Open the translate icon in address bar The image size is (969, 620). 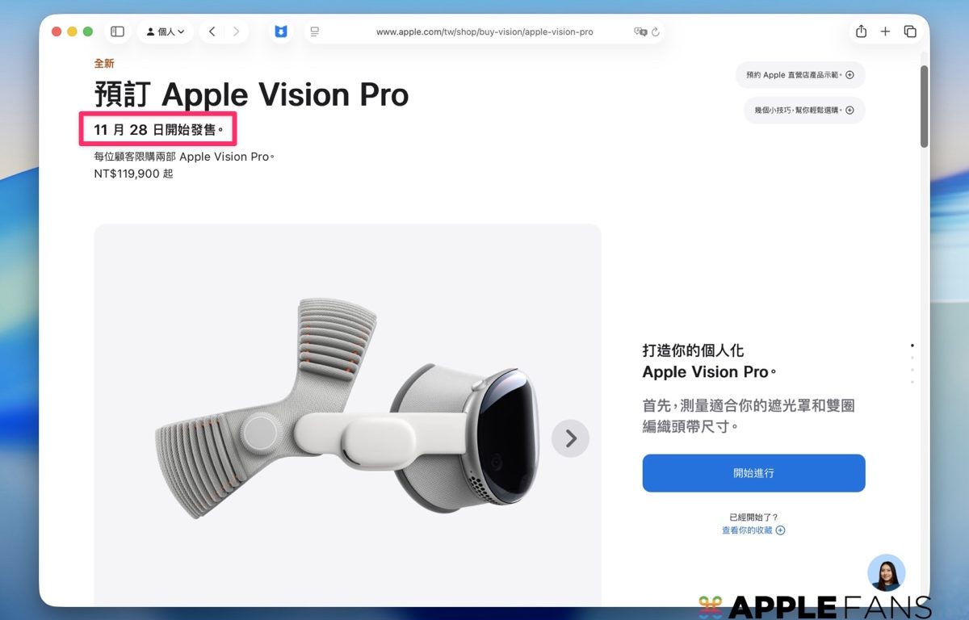[640, 32]
